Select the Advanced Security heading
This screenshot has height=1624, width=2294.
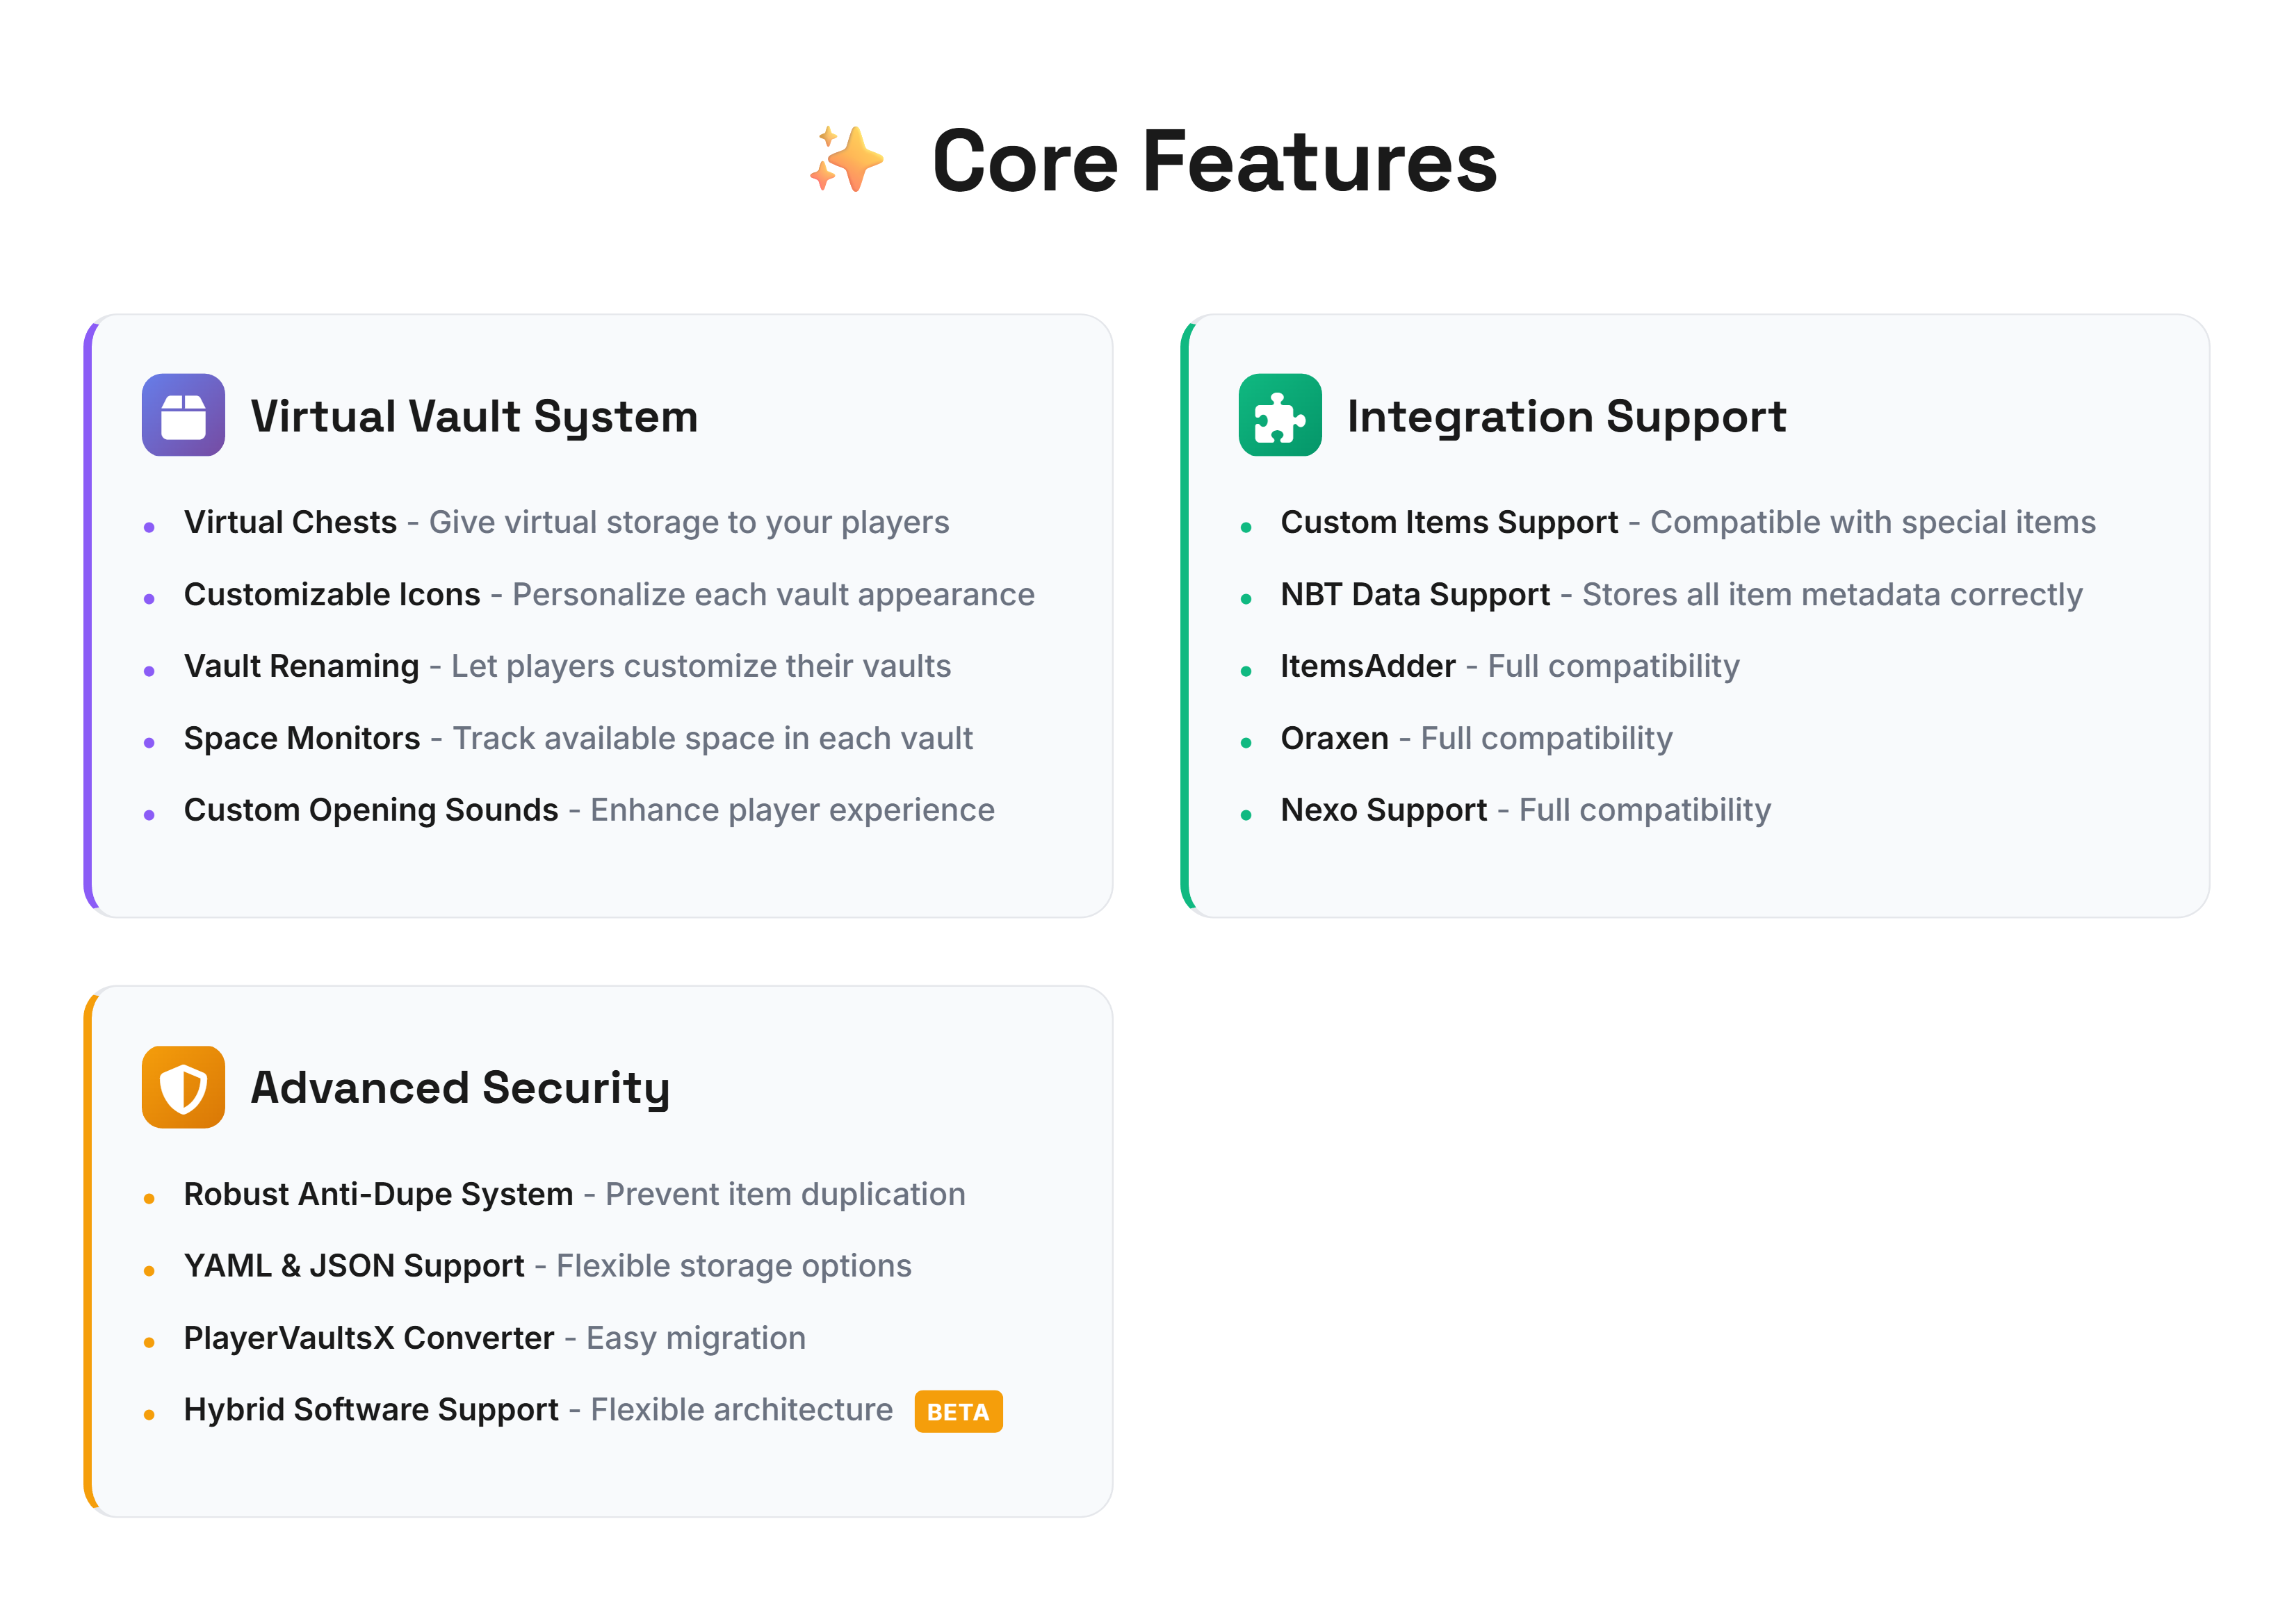tap(460, 1088)
